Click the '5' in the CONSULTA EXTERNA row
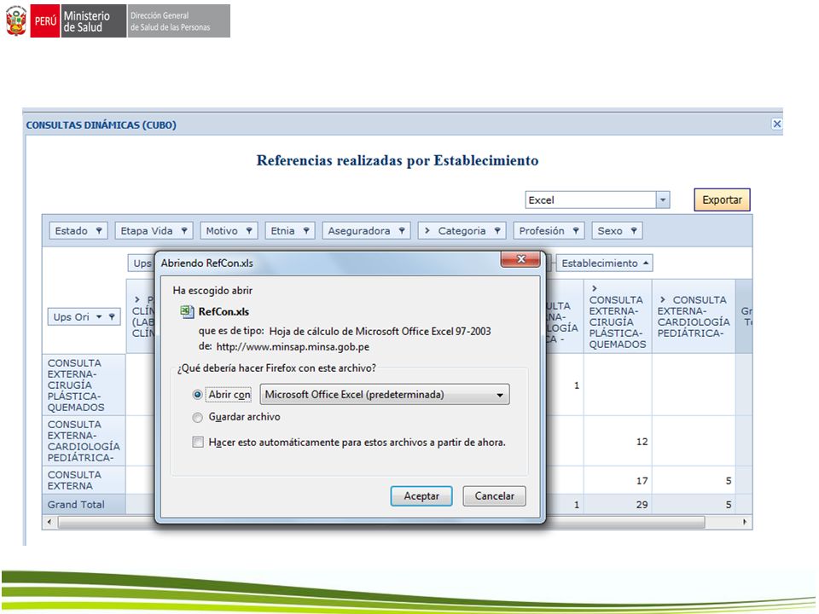 728,481
